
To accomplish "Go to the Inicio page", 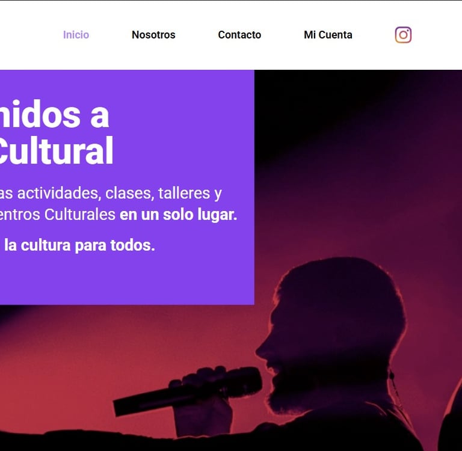I will click(x=76, y=35).
